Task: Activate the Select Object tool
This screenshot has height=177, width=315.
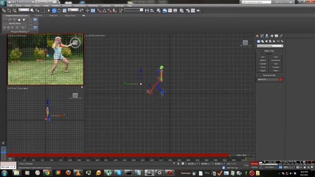Action: [32, 10]
